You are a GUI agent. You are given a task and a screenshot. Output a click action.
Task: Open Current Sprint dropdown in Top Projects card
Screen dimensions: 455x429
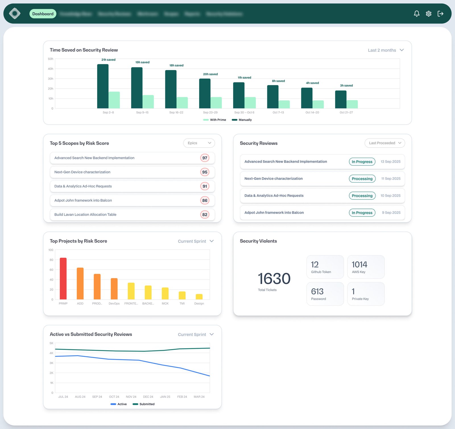point(196,241)
